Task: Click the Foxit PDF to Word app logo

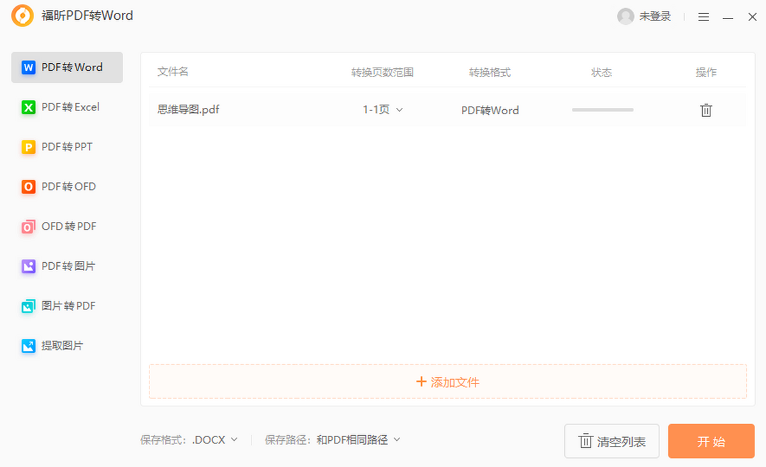Action: coord(22,16)
